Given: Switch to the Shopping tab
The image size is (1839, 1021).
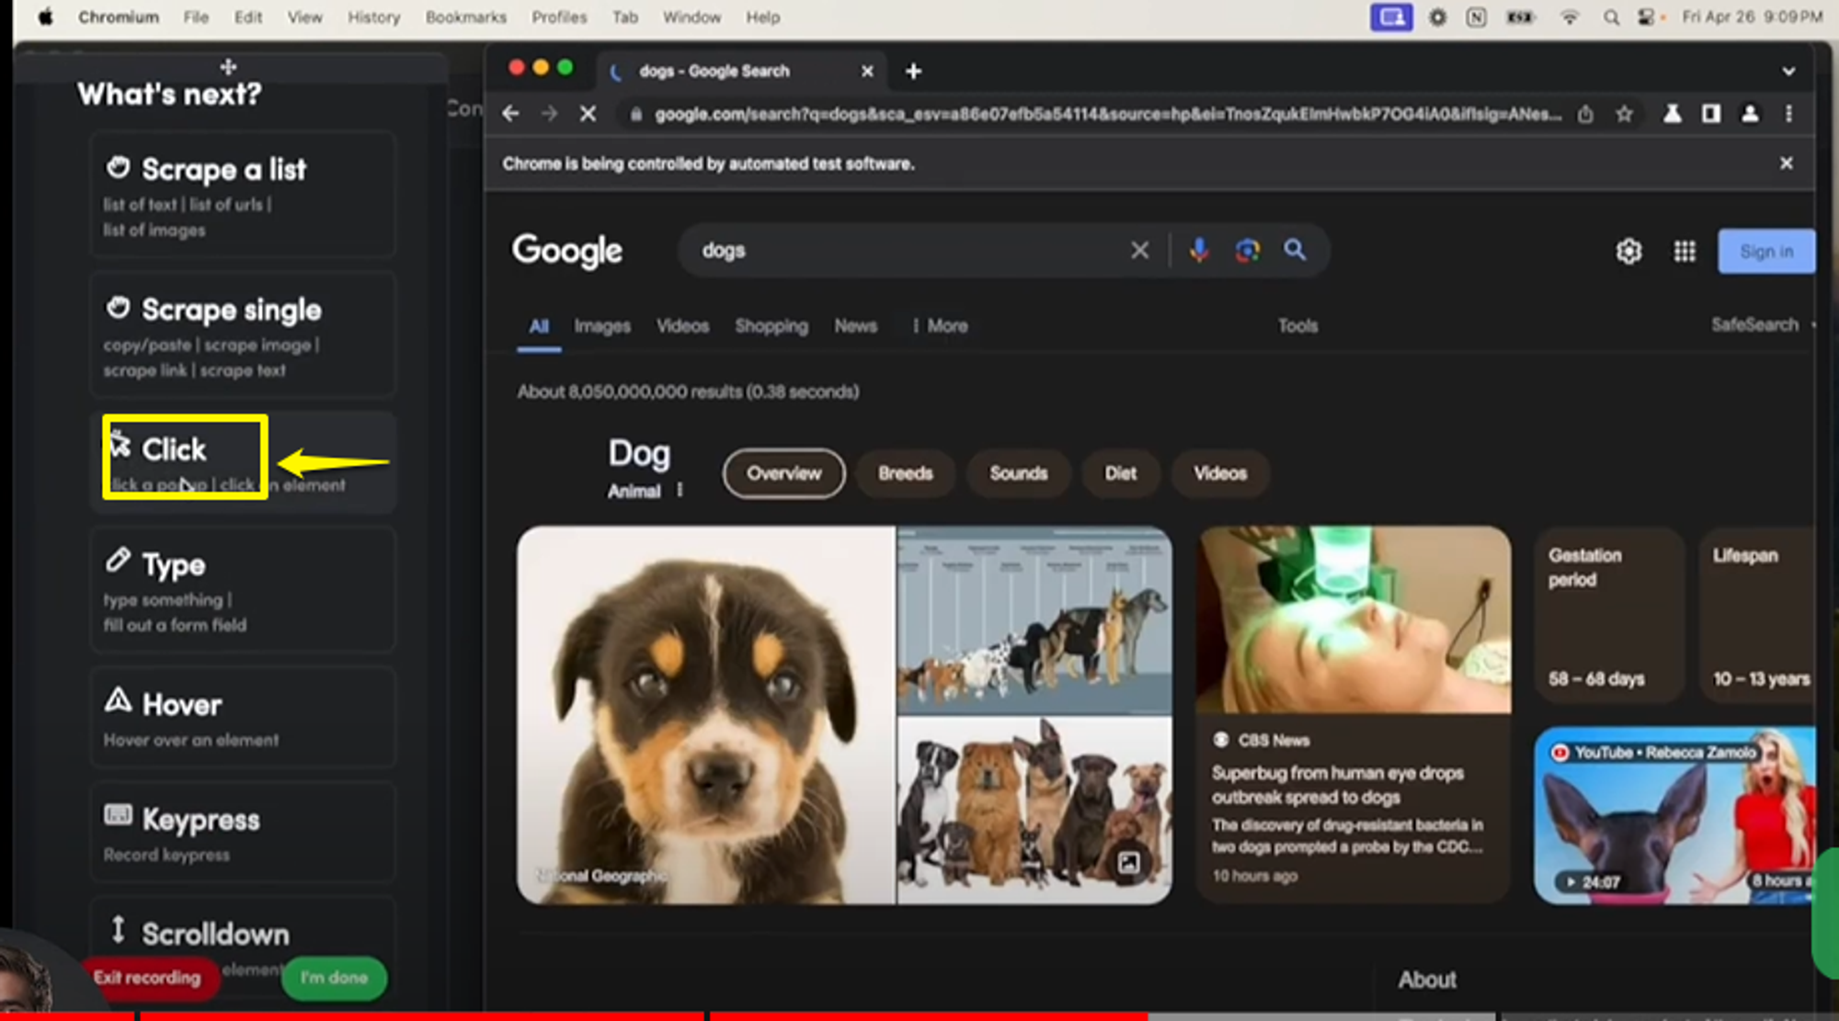Looking at the screenshot, I should coord(771,326).
